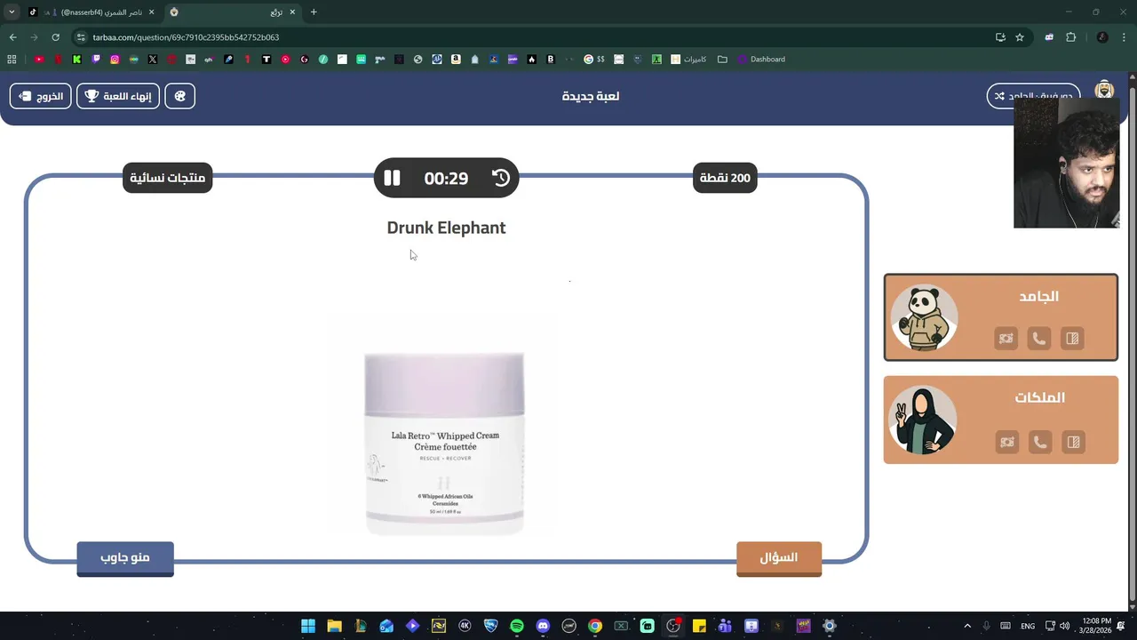Image resolution: width=1137 pixels, height=640 pixels.
Task: Use the camera lifeline for الملكات team
Action: pyautogui.click(x=1006, y=442)
